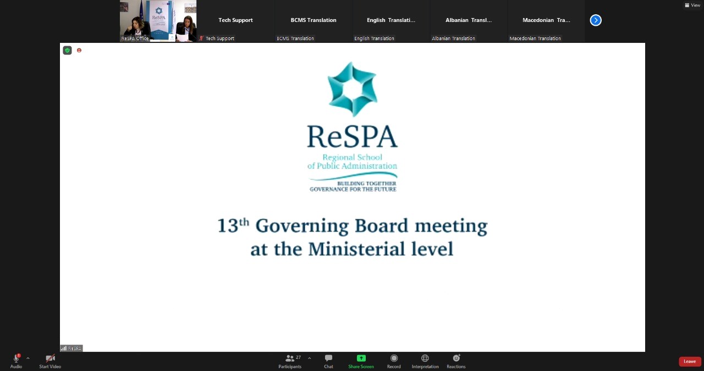Leave the meeting
Screen dimensions: 704x371
[x=690, y=361]
